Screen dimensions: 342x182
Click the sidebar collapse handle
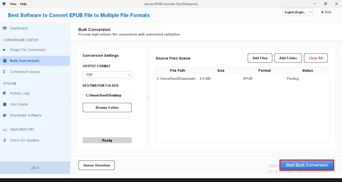[x=70, y=98]
